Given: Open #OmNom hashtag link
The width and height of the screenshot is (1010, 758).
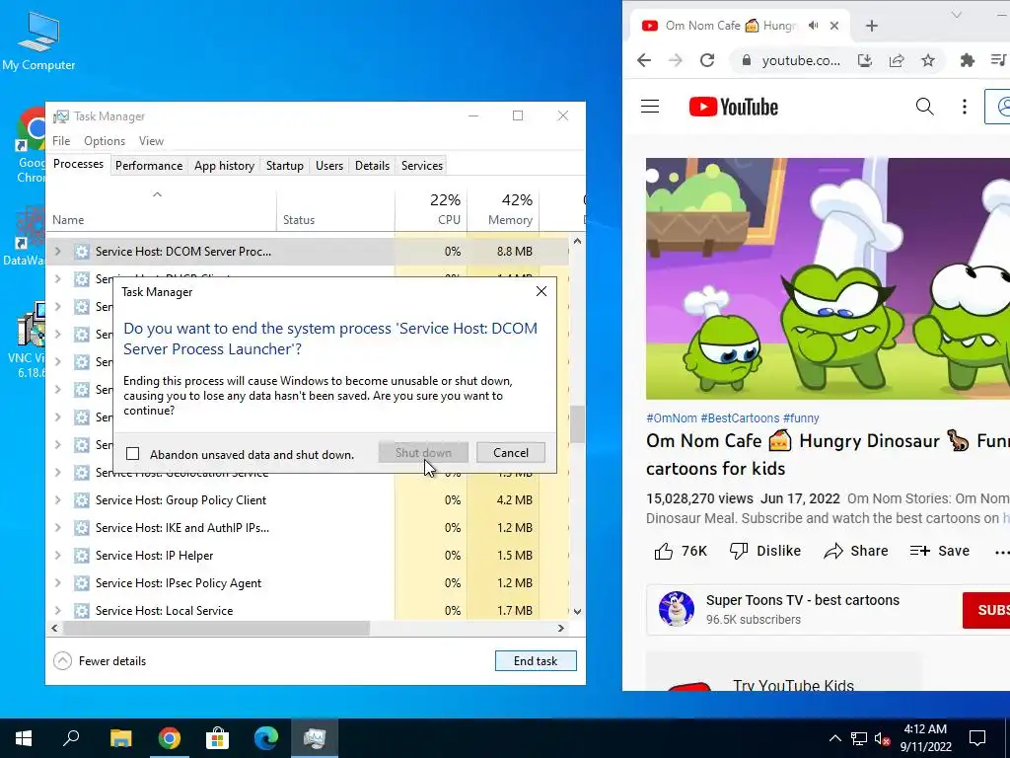Looking at the screenshot, I should pos(671,418).
